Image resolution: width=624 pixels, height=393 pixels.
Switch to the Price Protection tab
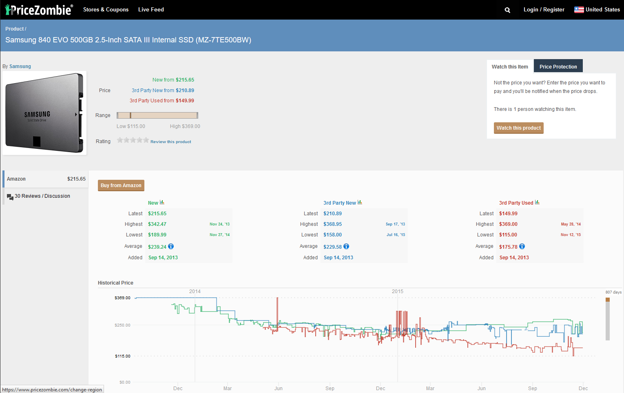pos(558,66)
